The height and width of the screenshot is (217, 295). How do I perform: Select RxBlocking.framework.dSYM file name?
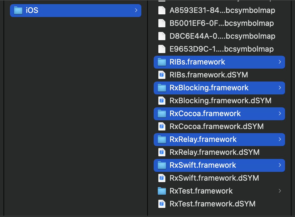pyautogui.click(x=221, y=101)
